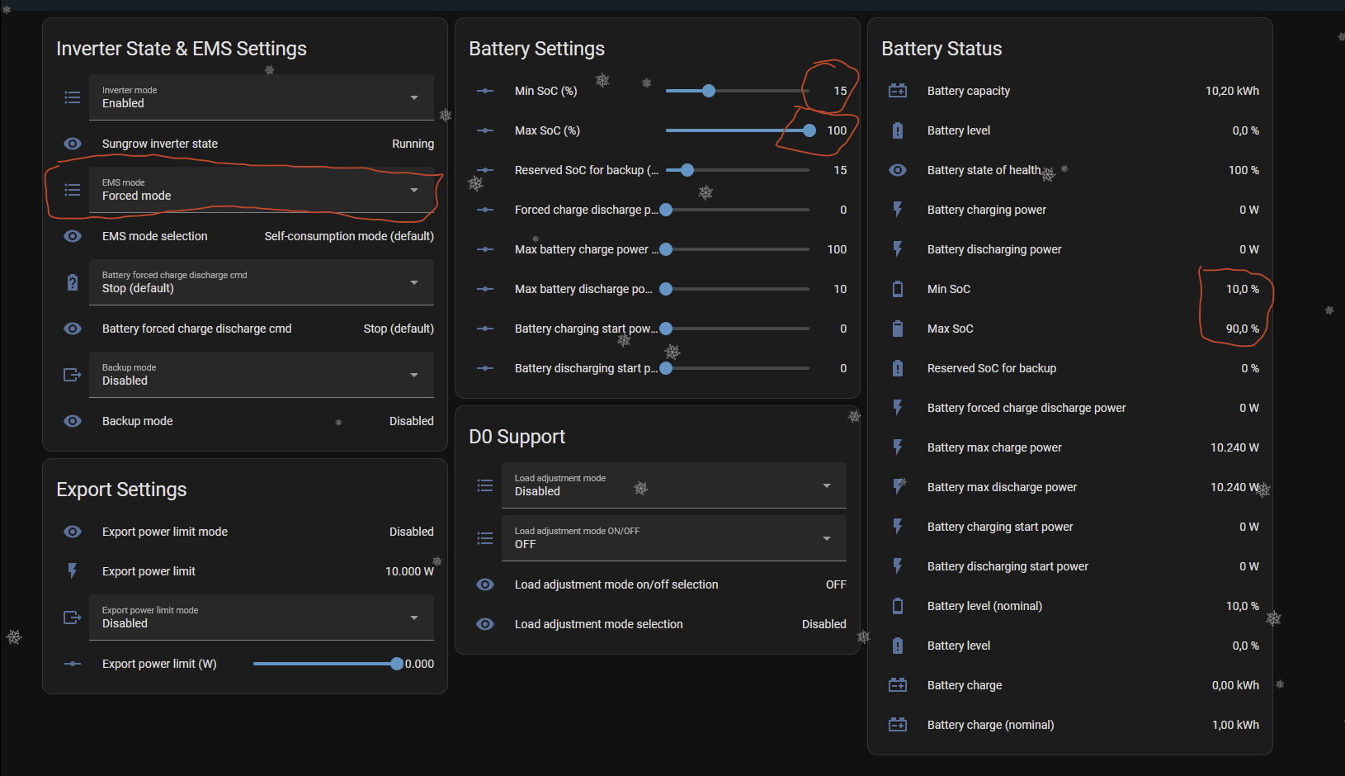Click the Battery charge (nominal) icon
The image size is (1345, 776).
[897, 725]
